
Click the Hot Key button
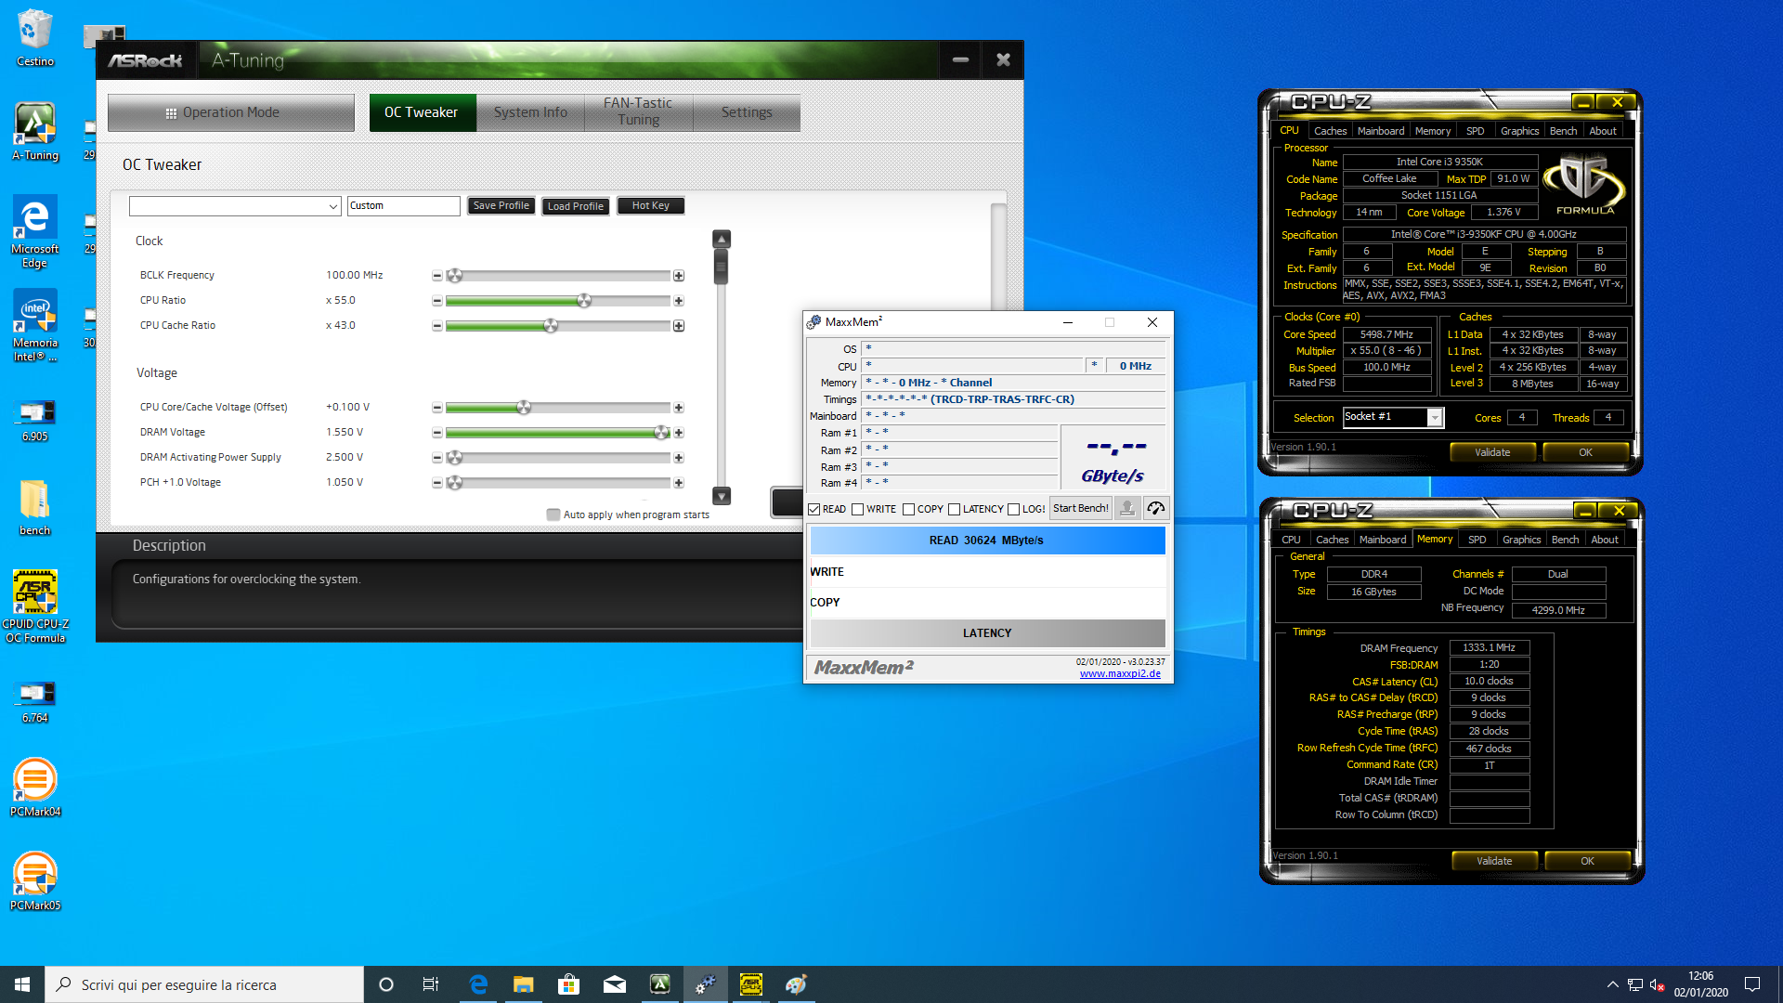[x=650, y=206]
